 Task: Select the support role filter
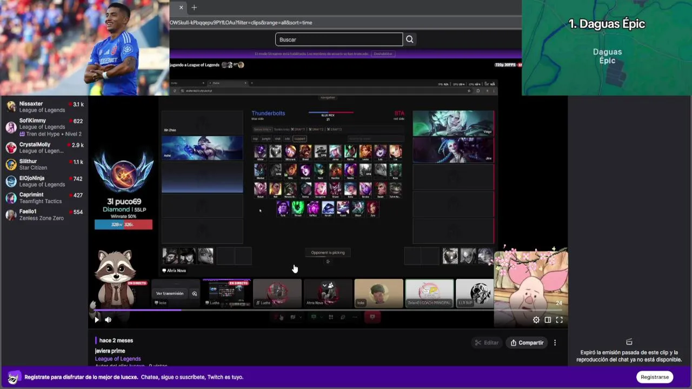tap(300, 139)
